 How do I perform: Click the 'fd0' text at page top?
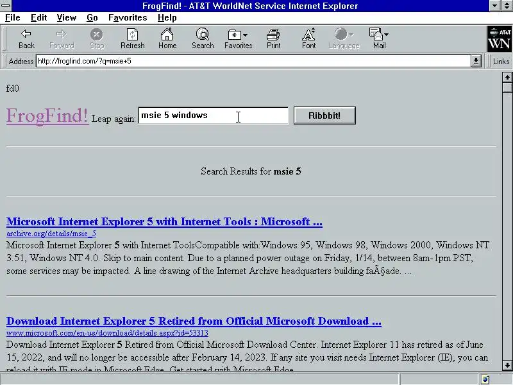point(12,89)
